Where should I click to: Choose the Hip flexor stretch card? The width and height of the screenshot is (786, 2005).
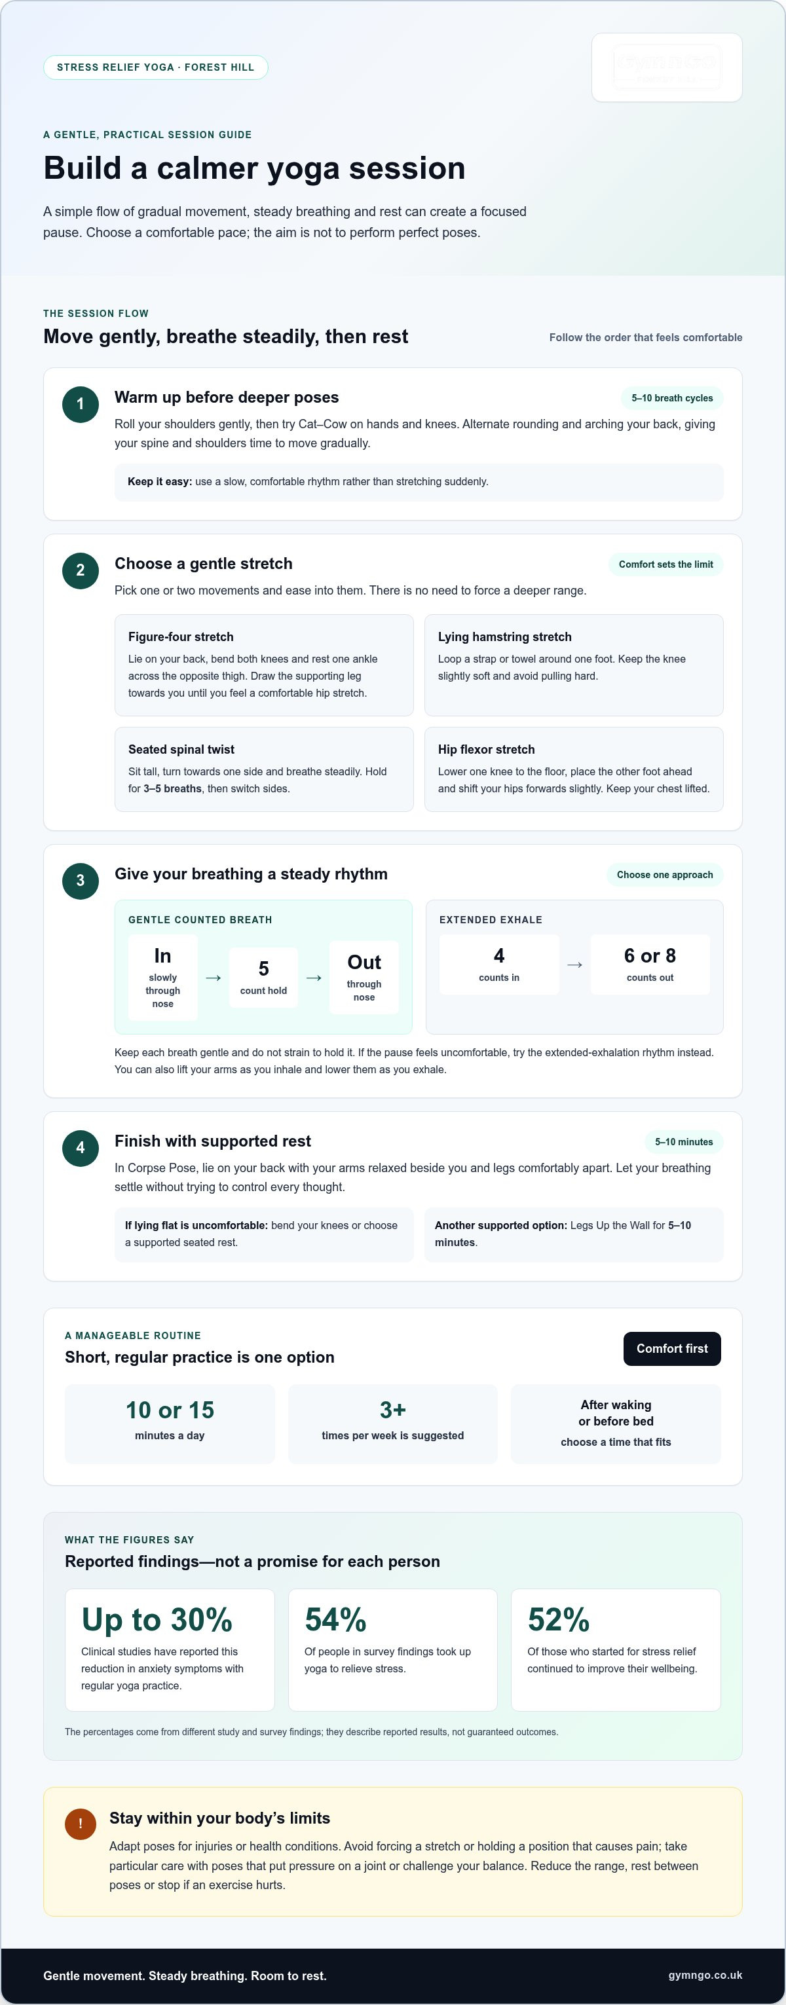(x=574, y=770)
